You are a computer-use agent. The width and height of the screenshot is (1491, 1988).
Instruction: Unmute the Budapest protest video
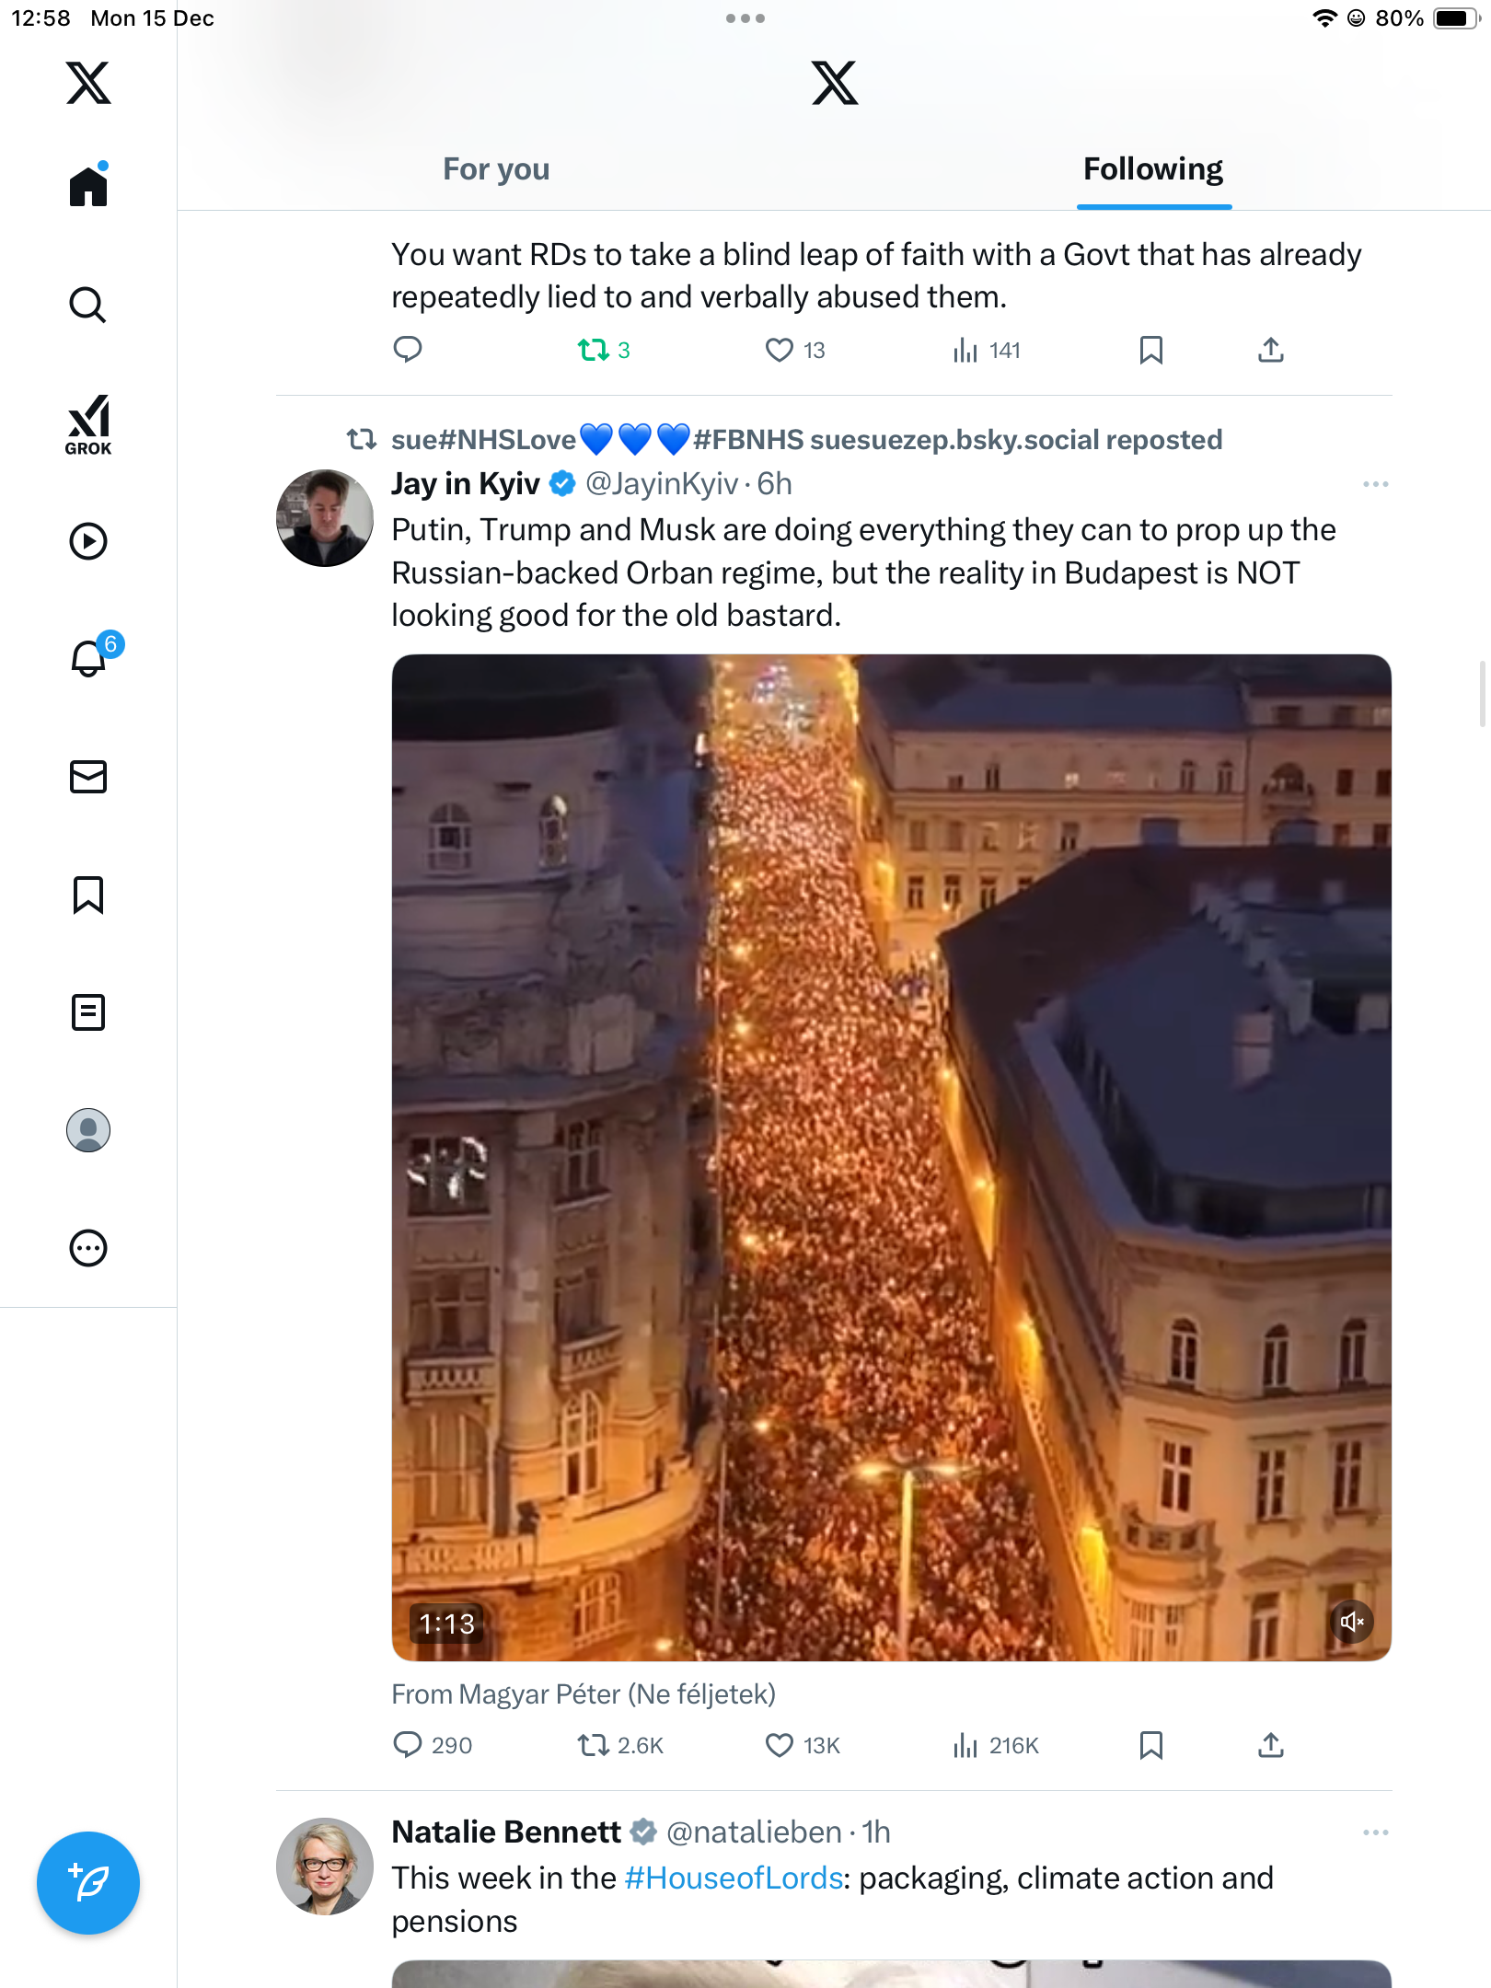point(1352,1622)
